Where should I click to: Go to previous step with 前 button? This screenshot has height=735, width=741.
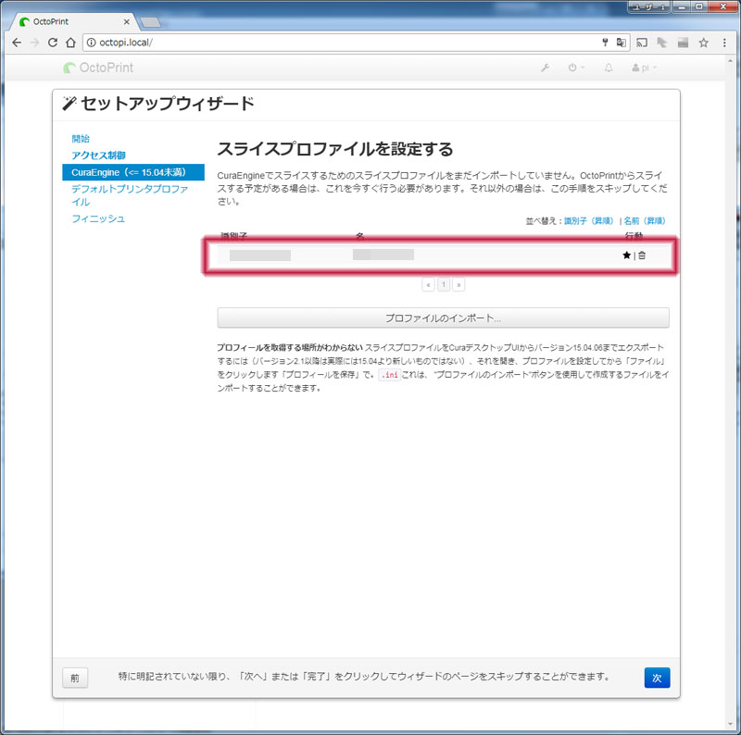[x=75, y=679]
